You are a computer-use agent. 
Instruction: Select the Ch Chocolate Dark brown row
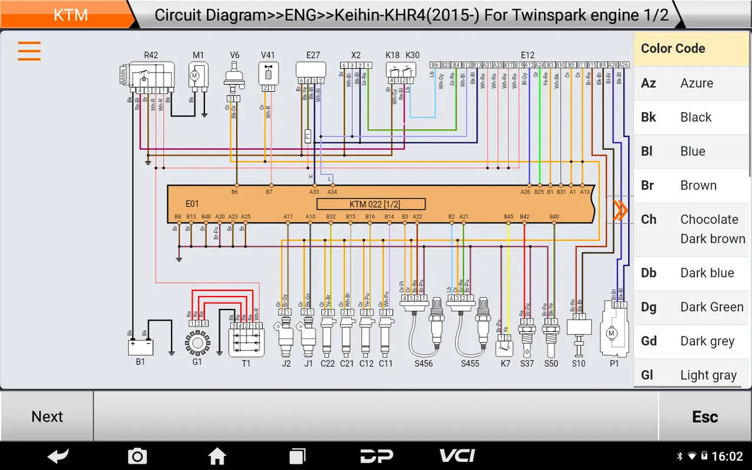pos(691,229)
